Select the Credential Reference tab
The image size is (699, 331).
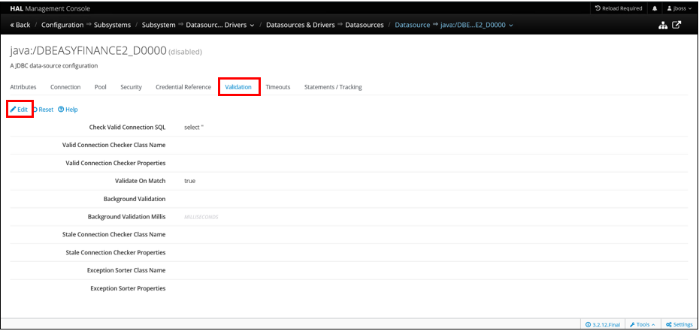pyautogui.click(x=183, y=87)
